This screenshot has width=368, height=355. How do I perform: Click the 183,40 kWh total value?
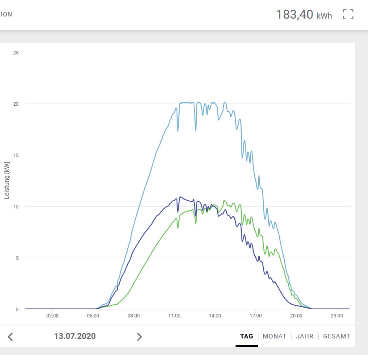tap(304, 14)
